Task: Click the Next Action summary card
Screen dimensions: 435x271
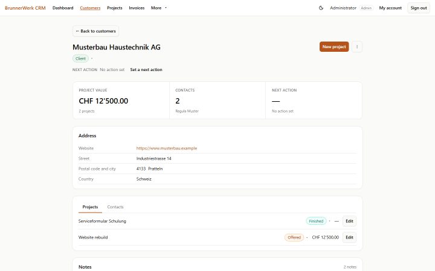Action: [x=314, y=101]
